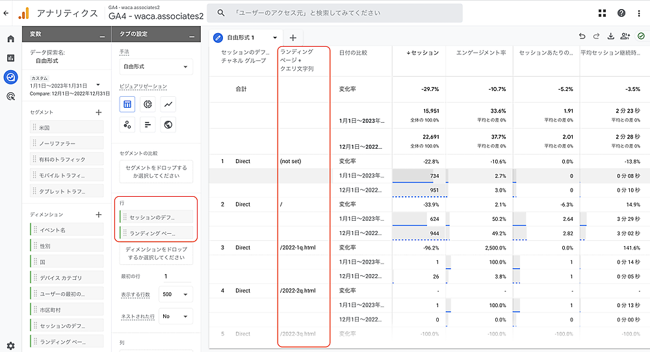650x352 pixels.
Task: Collapse the 変数 panel
Action: click(101, 36)
